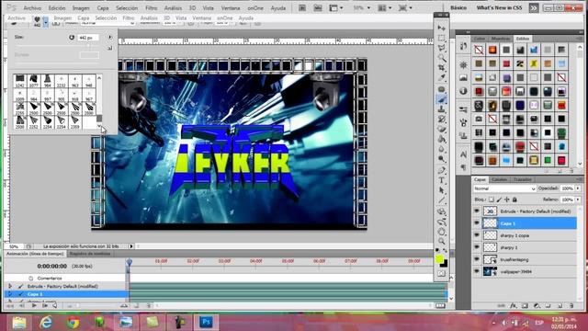
Task: Hide the wallpaper layer
Action: click(477, 271)
